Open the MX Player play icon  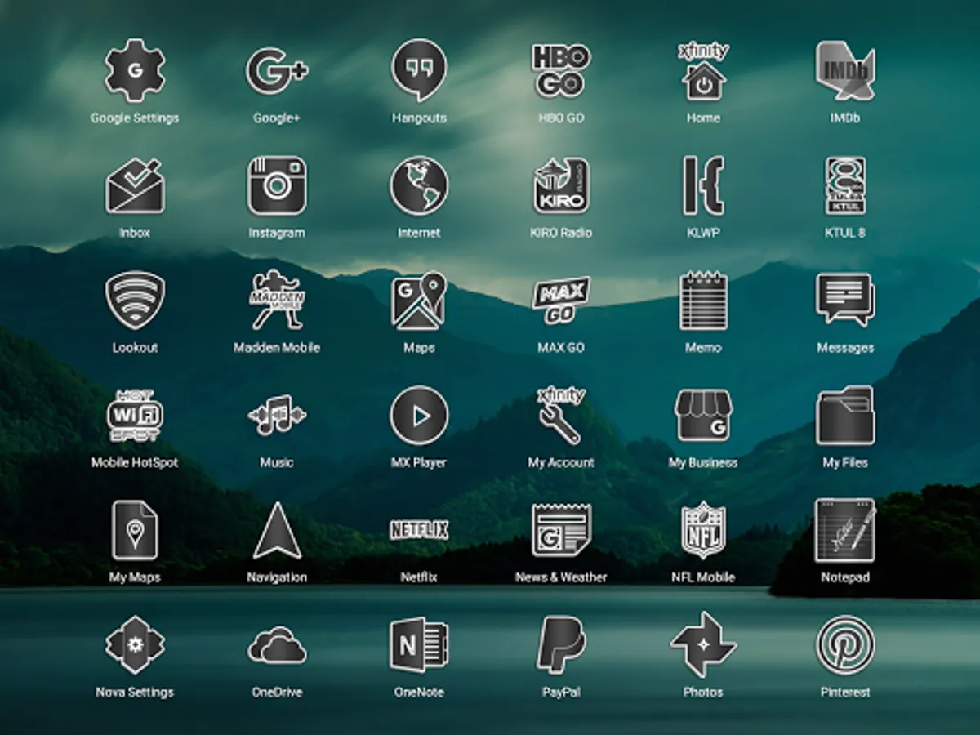click(x=419, y=416)
